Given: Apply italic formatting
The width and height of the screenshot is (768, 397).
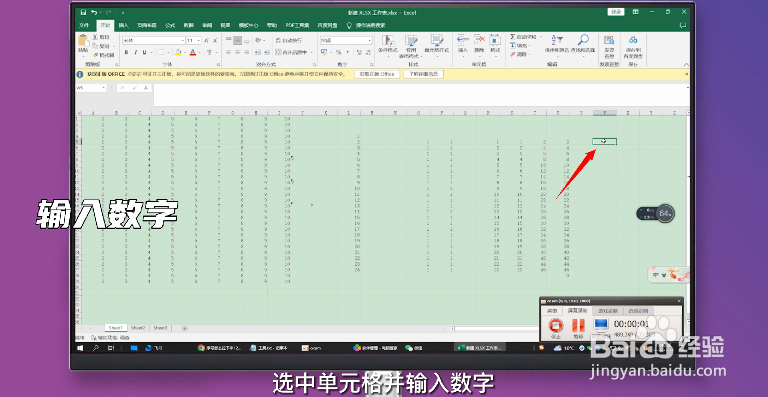Looking at the screenshot, I should [x=135, y=52].
